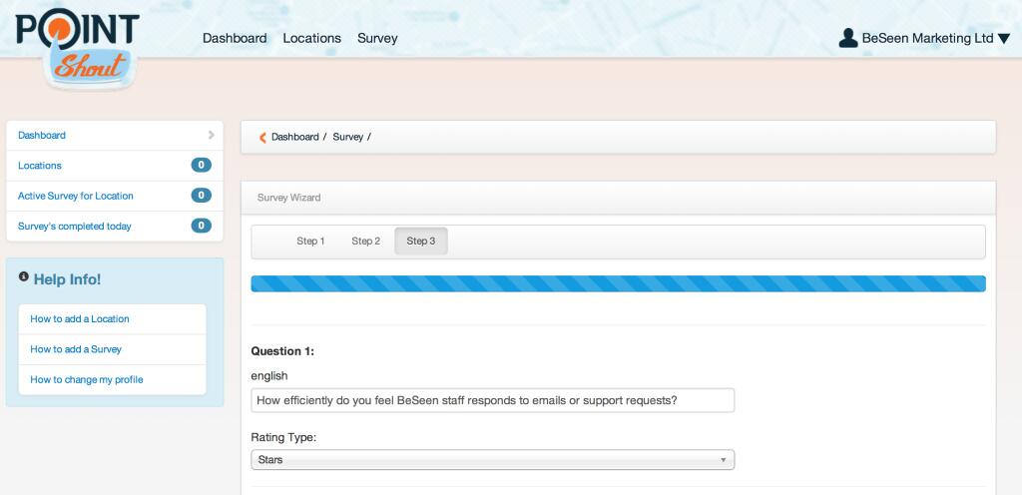Viewport: 1022px width, 495px height.
Task: Open the How to add a Location link
Action: [80, 319]
